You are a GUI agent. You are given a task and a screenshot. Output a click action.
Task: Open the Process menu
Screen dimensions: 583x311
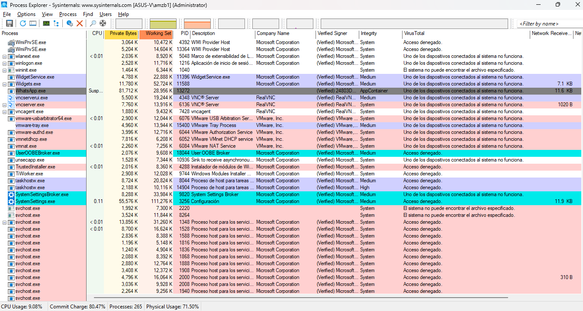(x=68, y=14)
